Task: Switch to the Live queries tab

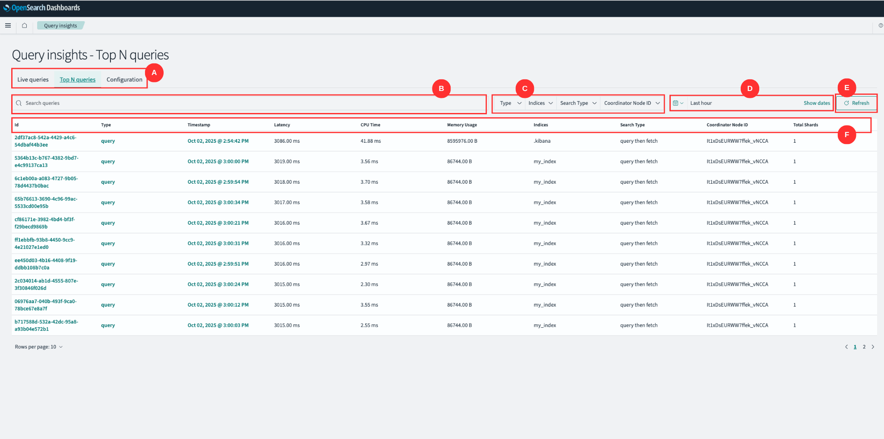Action: pos(32,79)
